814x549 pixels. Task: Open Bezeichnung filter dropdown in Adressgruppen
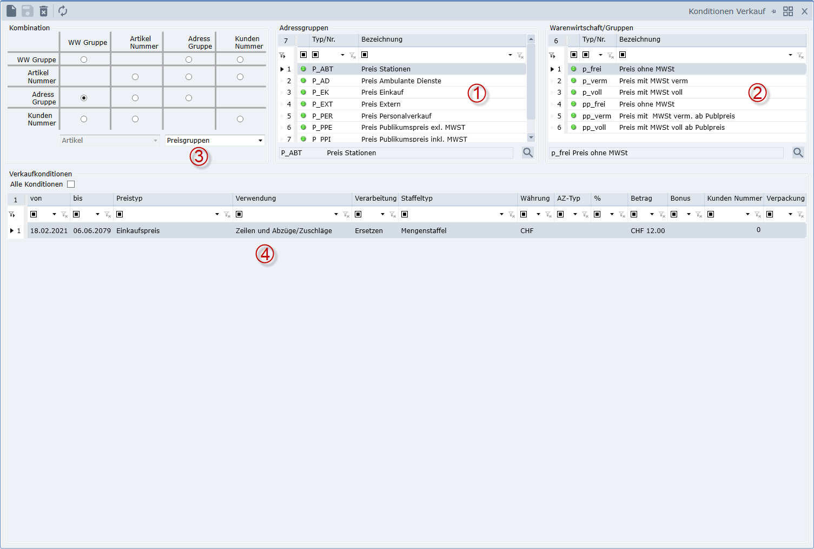[509, 55]
